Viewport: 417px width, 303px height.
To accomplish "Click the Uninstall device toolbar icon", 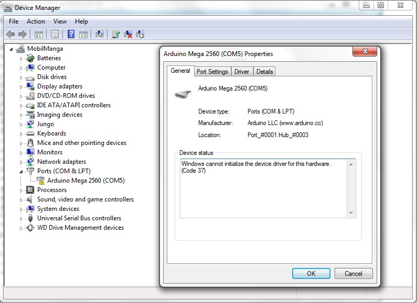I will 128,34.
